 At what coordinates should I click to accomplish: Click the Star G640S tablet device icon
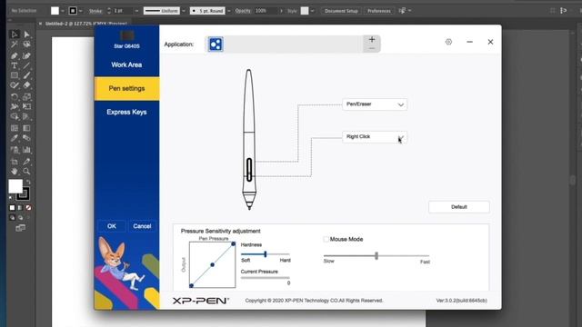click(x=127, y=36)
